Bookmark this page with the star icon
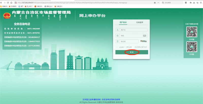Image resolution: width=203 pixels, height=104 pixels. click(155, 3)
